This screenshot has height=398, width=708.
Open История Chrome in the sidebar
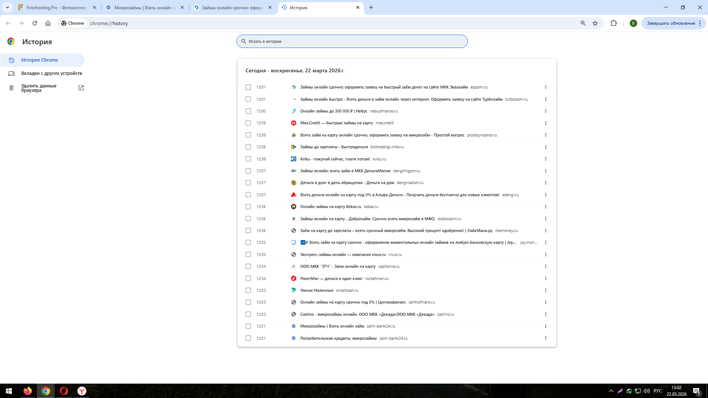tap(42, 60)
